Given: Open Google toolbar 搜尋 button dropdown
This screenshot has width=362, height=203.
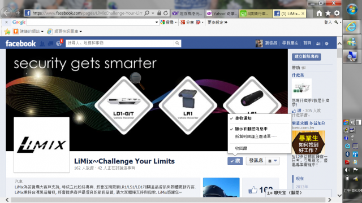Looking at the screenshot, I should coord(176,23).
